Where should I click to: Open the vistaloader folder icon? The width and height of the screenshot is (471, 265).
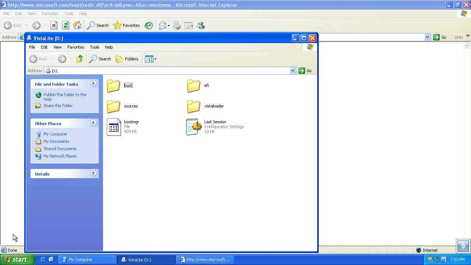point(194,106)
